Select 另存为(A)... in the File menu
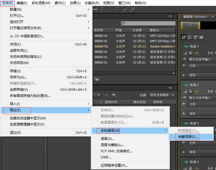The width and height of the screenshot is (216, 170). 18,77
